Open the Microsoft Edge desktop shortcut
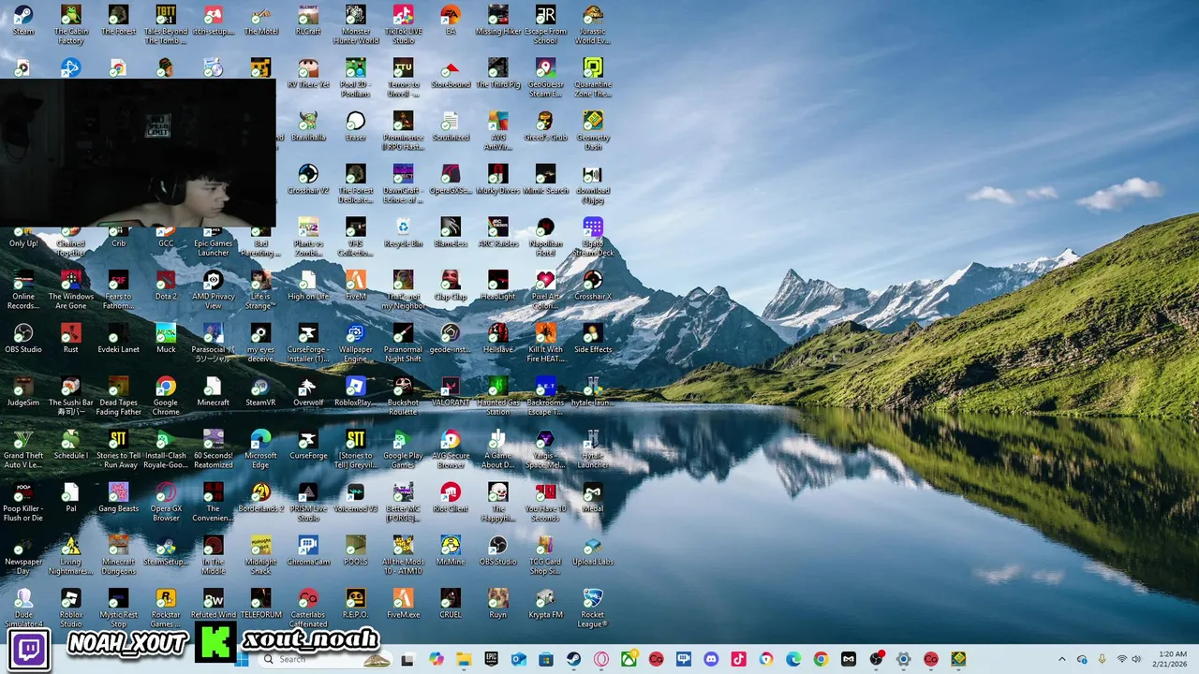1199x674 pixels. 260,450
